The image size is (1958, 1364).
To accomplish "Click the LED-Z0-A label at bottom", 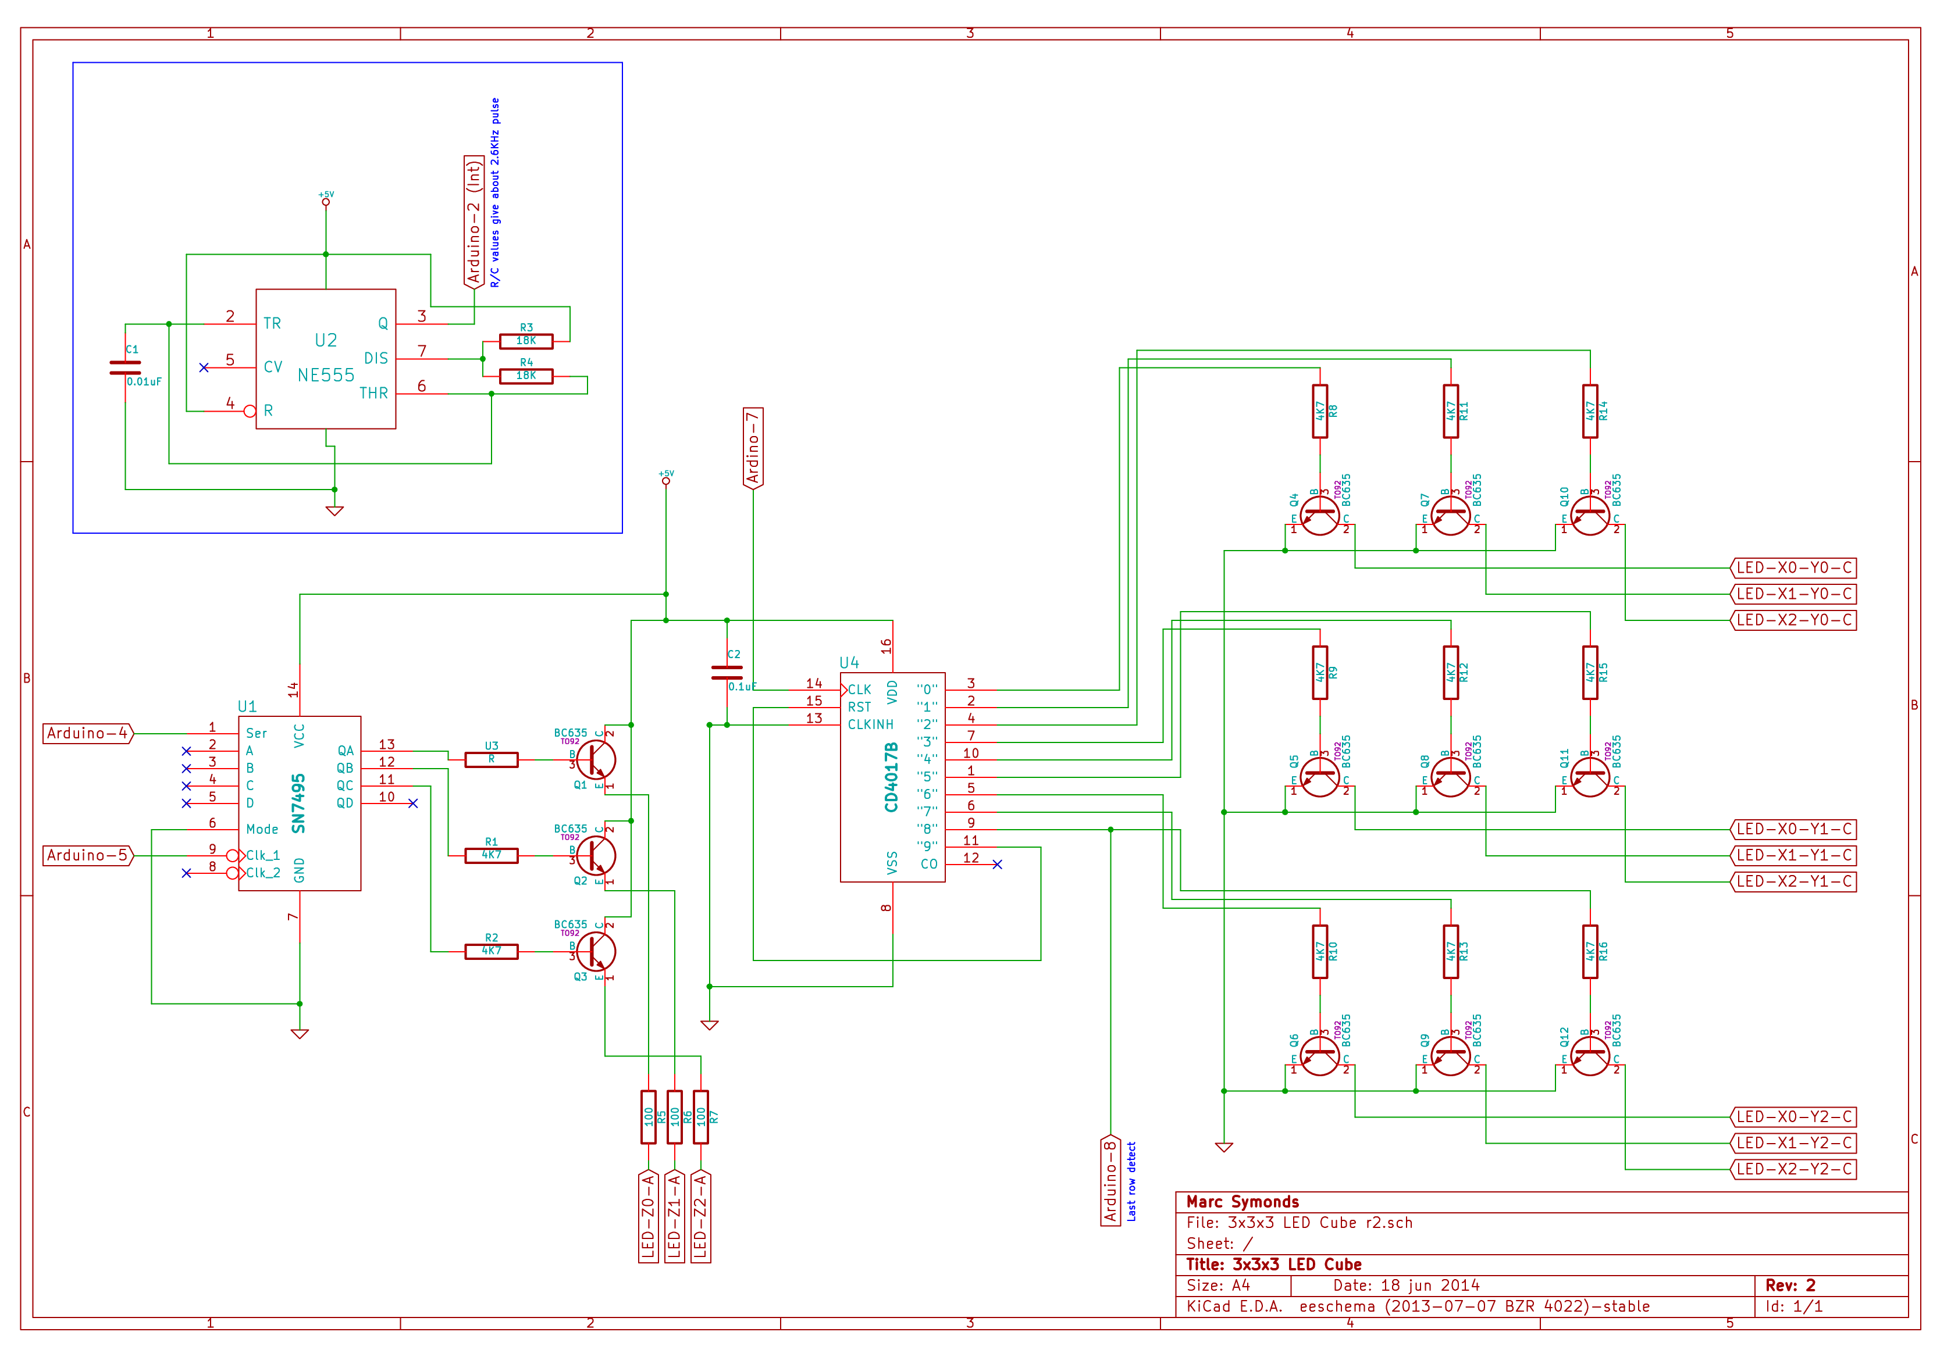I will tap(648, 1219).
